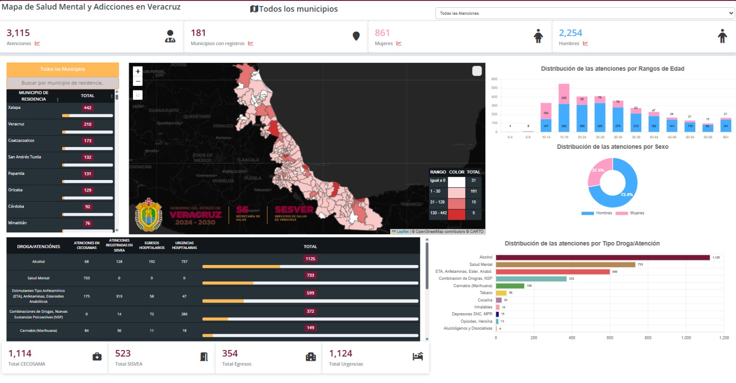Viewport: 736px width, 383px height.
Task: Select Xalapa row in municipality table
Action: click(x=60, y=111)
